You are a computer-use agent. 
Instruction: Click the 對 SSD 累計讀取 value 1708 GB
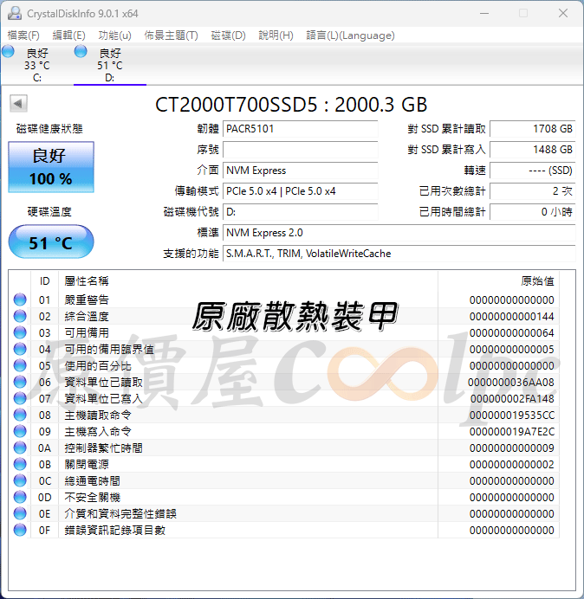point(532,129)
